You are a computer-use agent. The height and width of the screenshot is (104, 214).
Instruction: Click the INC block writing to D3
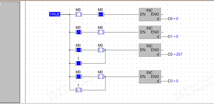(x=150, y=77)
